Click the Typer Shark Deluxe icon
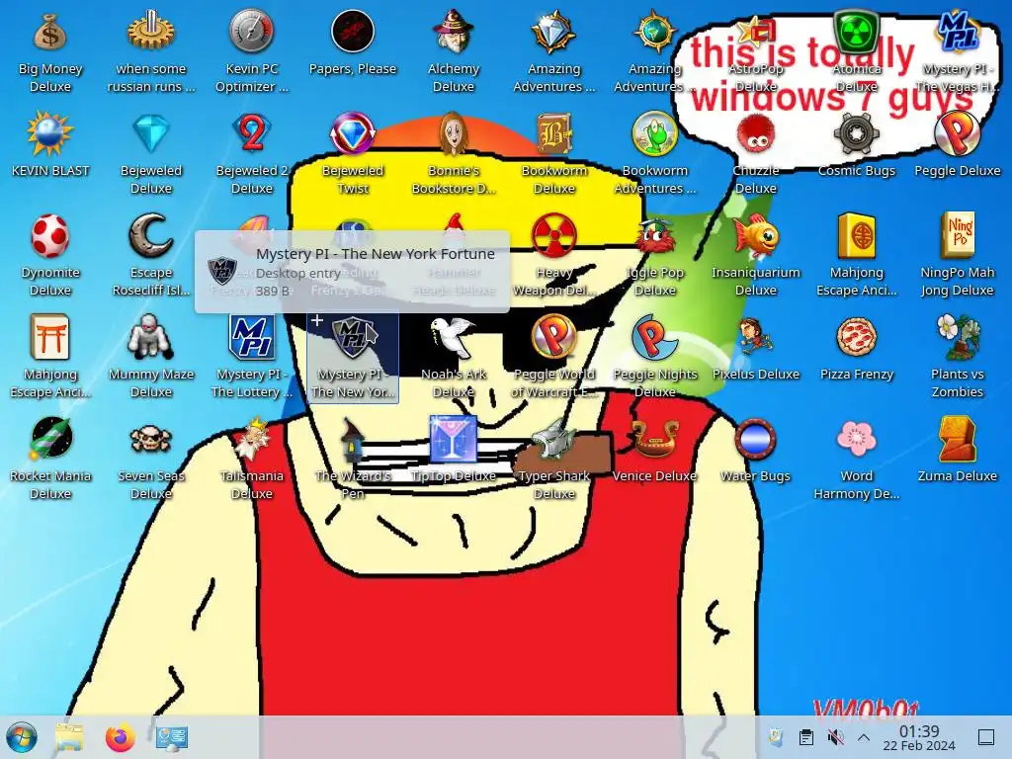The height and width of the screenshot is (759, 1012). point(553,439)
